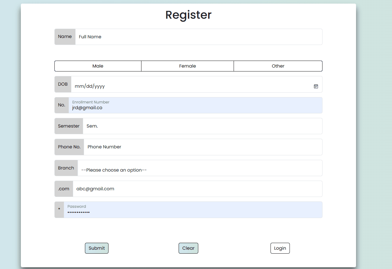The image size is (392, 269).
Task: Focus the DOB mm/dd/yyyy date field
Action: click(197, 84)
